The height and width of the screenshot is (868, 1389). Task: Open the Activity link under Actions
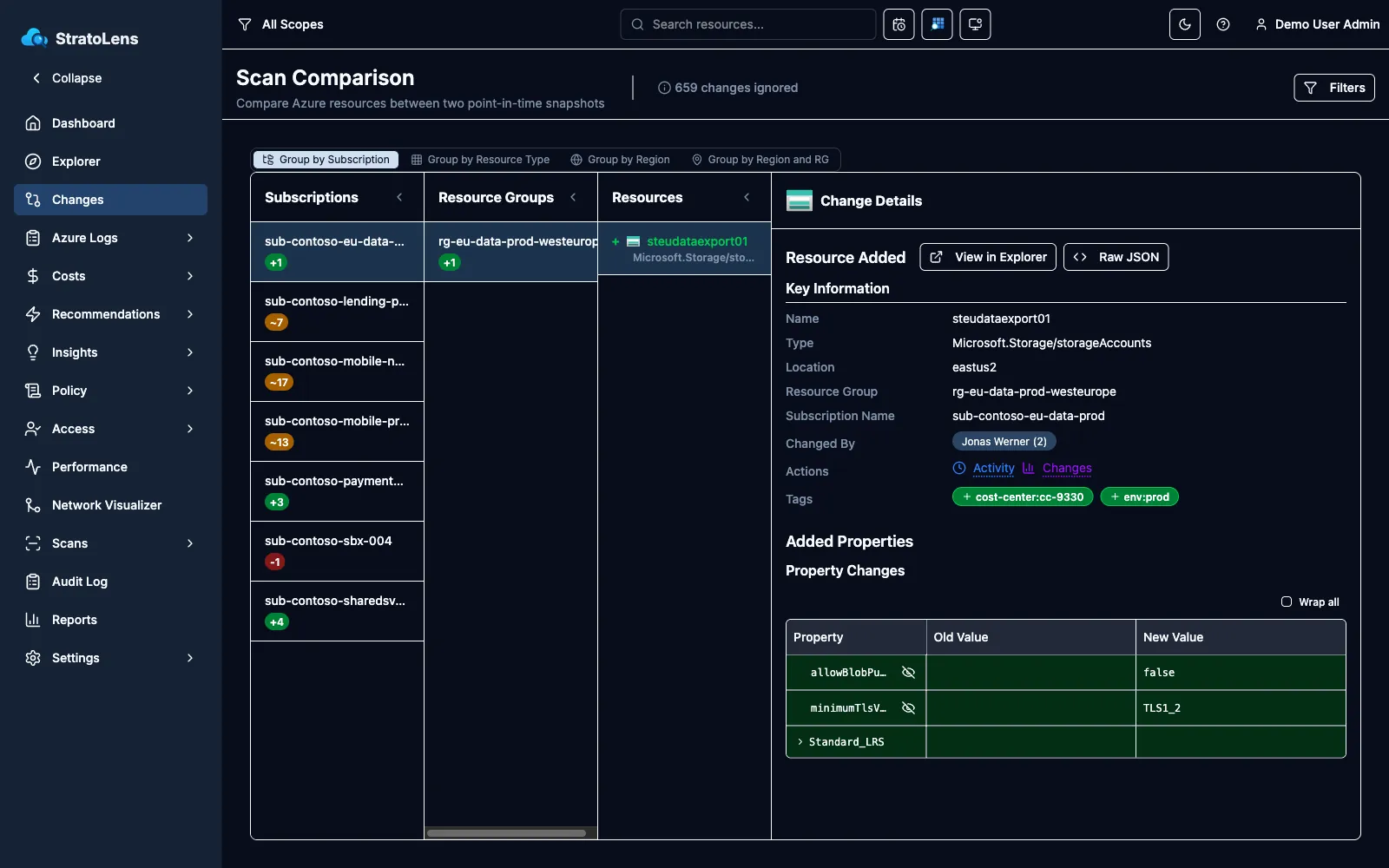[x=993, y=468]
